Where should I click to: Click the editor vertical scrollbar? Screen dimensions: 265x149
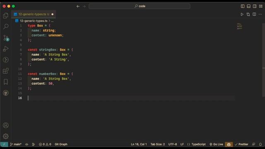[264, 60]
